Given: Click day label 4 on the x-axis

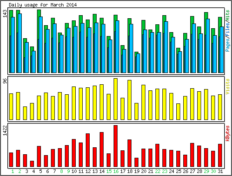Looking at the screenshot, I should click(34, 171).
